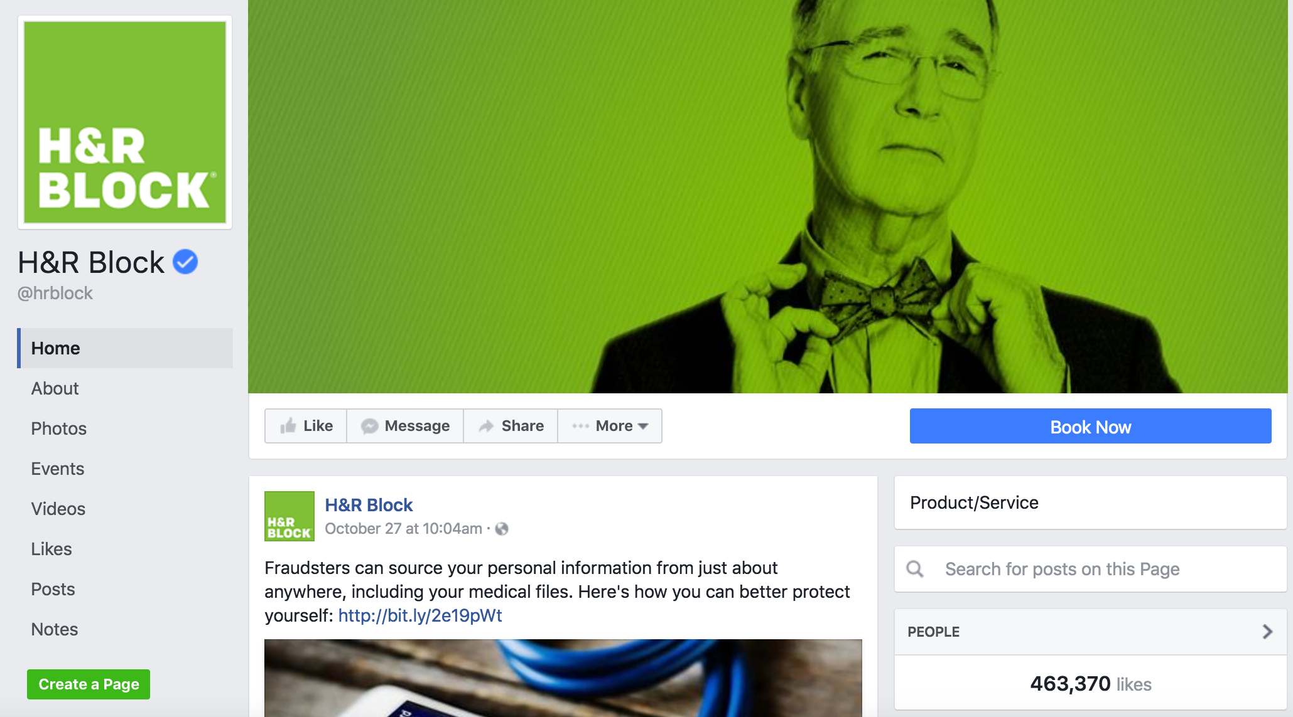Click the three-dots More icon
Viewport: 1293px width, 717px height.
(x=580, y=426)
